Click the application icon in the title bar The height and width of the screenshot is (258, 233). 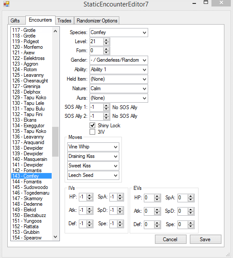click(x=6, y=4)
